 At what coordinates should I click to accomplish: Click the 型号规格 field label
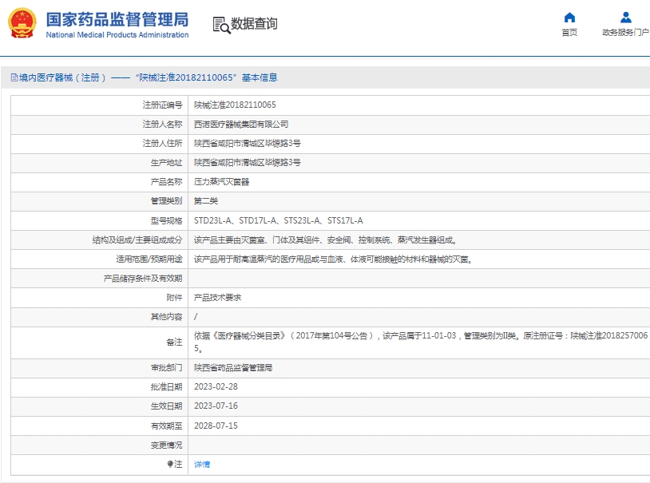click(x=166, y=220)
